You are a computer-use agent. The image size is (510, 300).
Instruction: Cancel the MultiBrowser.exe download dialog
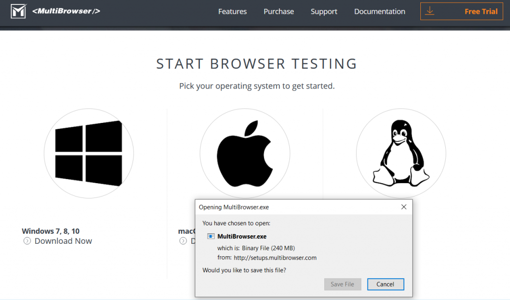pos(385,284)
